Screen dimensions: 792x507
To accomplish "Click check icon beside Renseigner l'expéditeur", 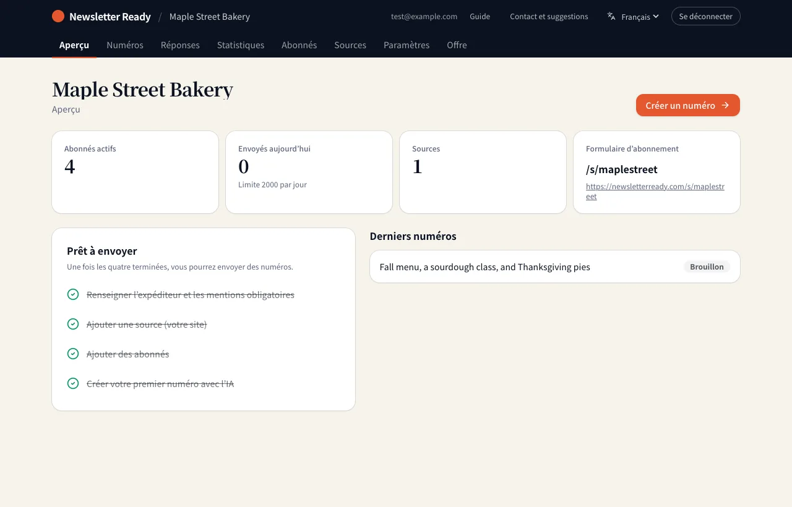I will [73, 294].
